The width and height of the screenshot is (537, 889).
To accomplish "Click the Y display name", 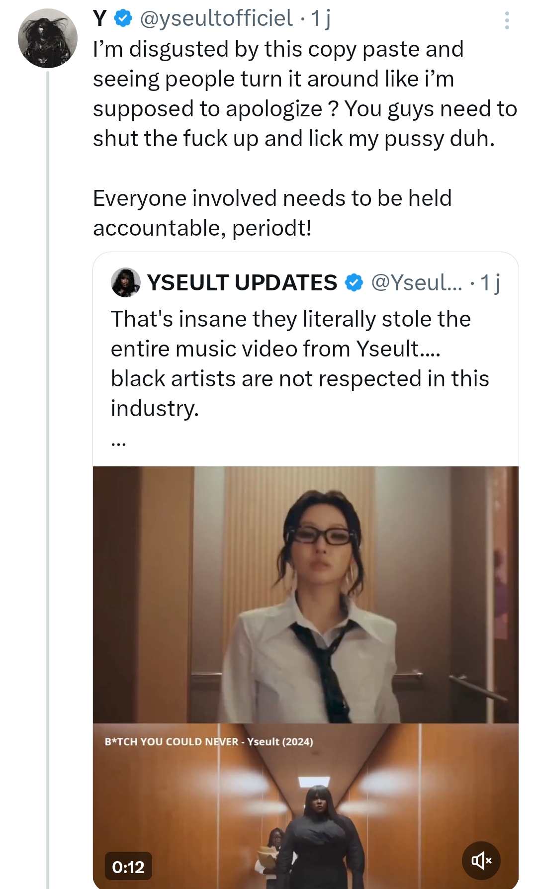I will 100,19.
